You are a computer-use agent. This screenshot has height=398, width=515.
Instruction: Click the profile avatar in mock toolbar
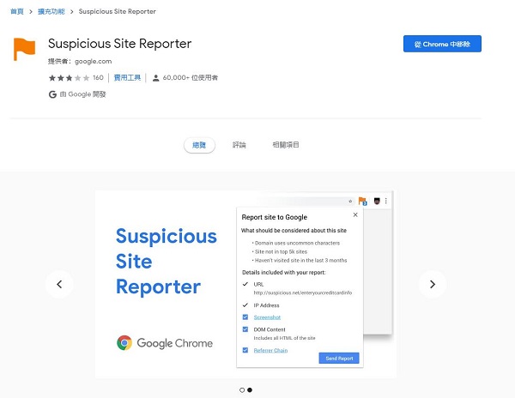coord(377,201)
